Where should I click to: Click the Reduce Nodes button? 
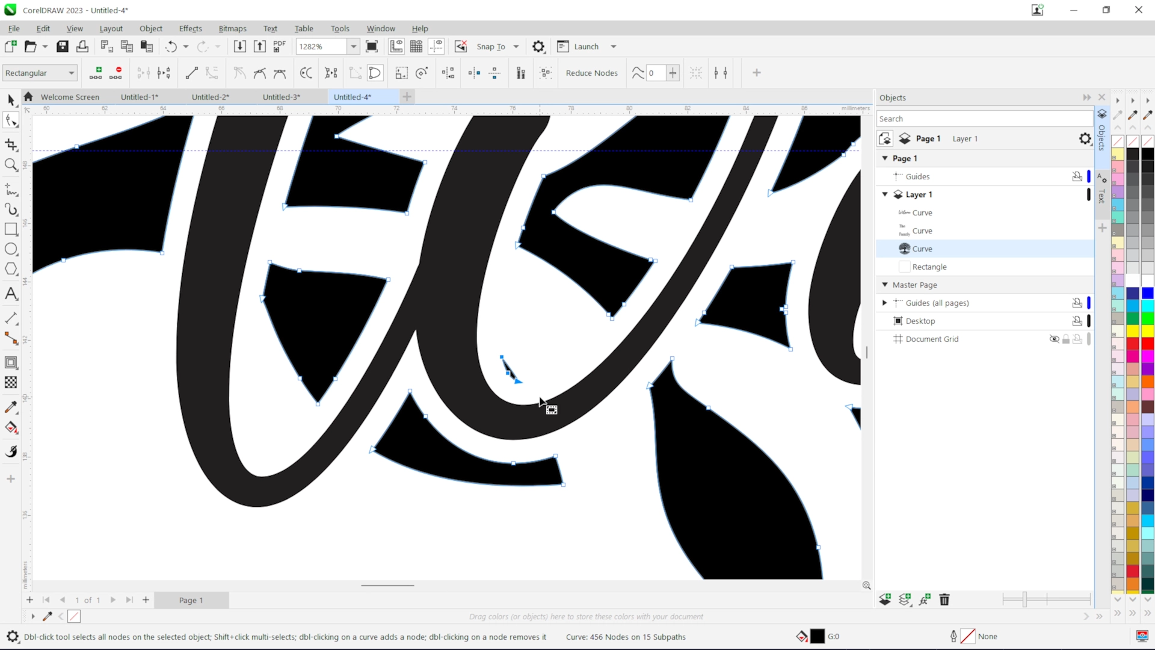[x=591, y=73]
